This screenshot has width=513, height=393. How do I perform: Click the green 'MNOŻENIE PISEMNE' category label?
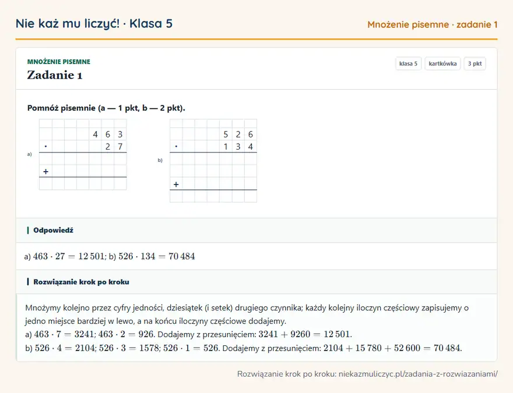(x=58, y=62)
